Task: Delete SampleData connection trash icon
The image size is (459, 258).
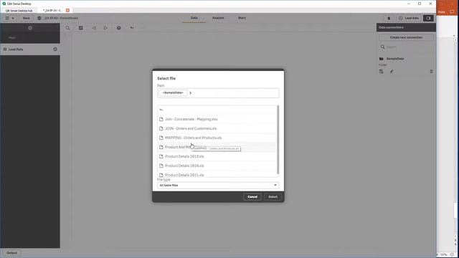Action: [x=431, y=72]
